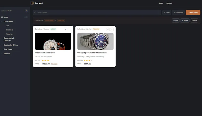Select the Sneakers subcollection

point(10,30)
